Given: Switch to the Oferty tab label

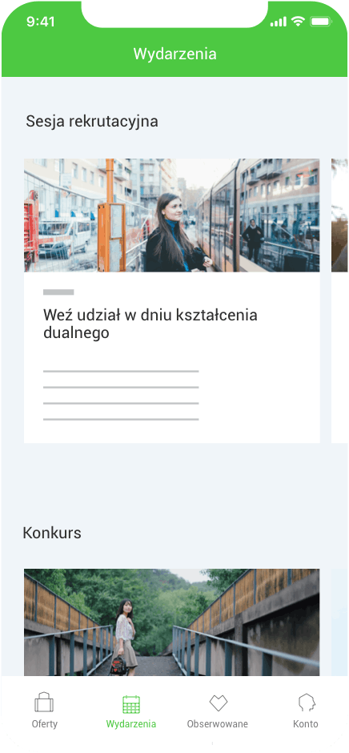Looking at the screenshot, I should 45,723.
